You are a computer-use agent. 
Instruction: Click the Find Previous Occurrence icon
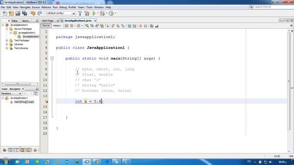(x=92, y=26)
